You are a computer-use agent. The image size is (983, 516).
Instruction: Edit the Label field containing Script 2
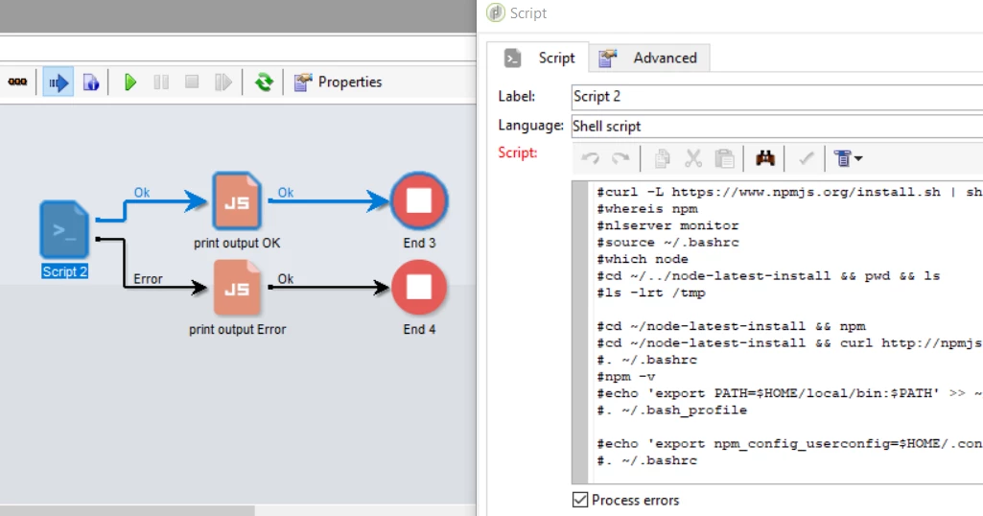click(x=778, y=97)
